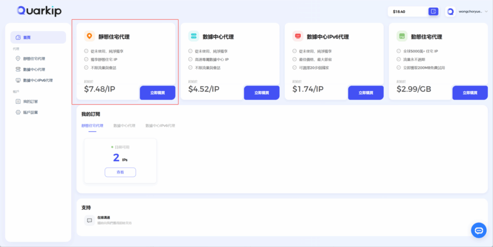Image resolution: width=493 pixels, height=247 pixels.
Task: Click the 立即獲取200MB免費試用 feature text
Action: click(x=424, y=67)
